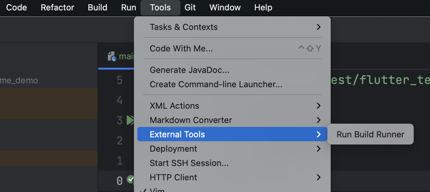
Task: Open the HTTP Client submenu
Action: [x=173, y=177]
